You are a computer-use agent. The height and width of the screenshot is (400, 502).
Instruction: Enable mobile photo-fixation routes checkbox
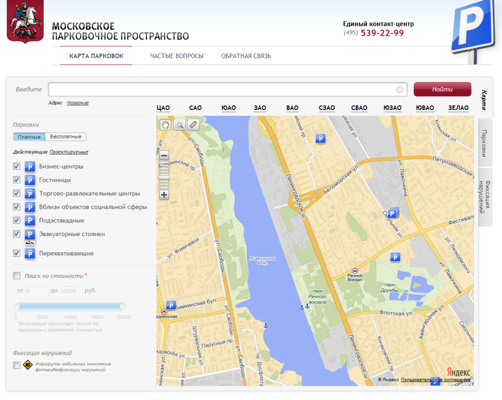tap(17, 365)
